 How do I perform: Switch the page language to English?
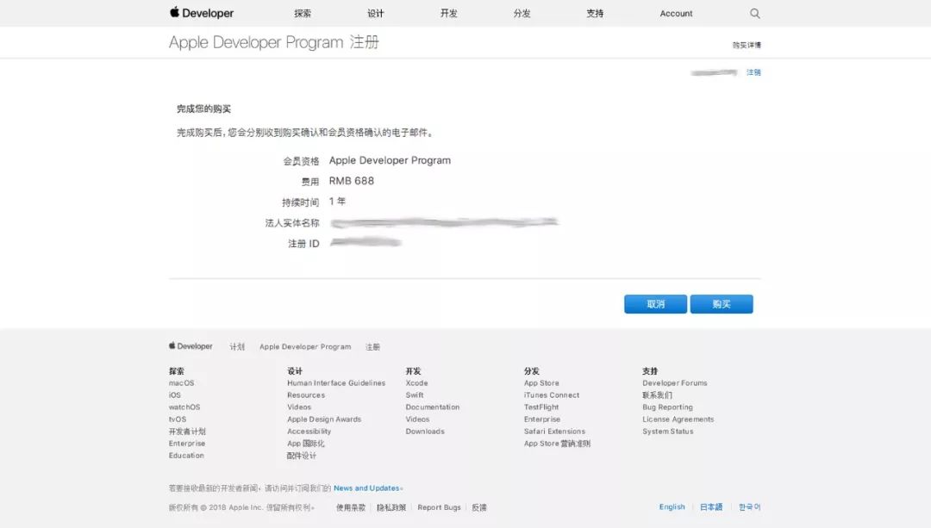pos(672,506)
